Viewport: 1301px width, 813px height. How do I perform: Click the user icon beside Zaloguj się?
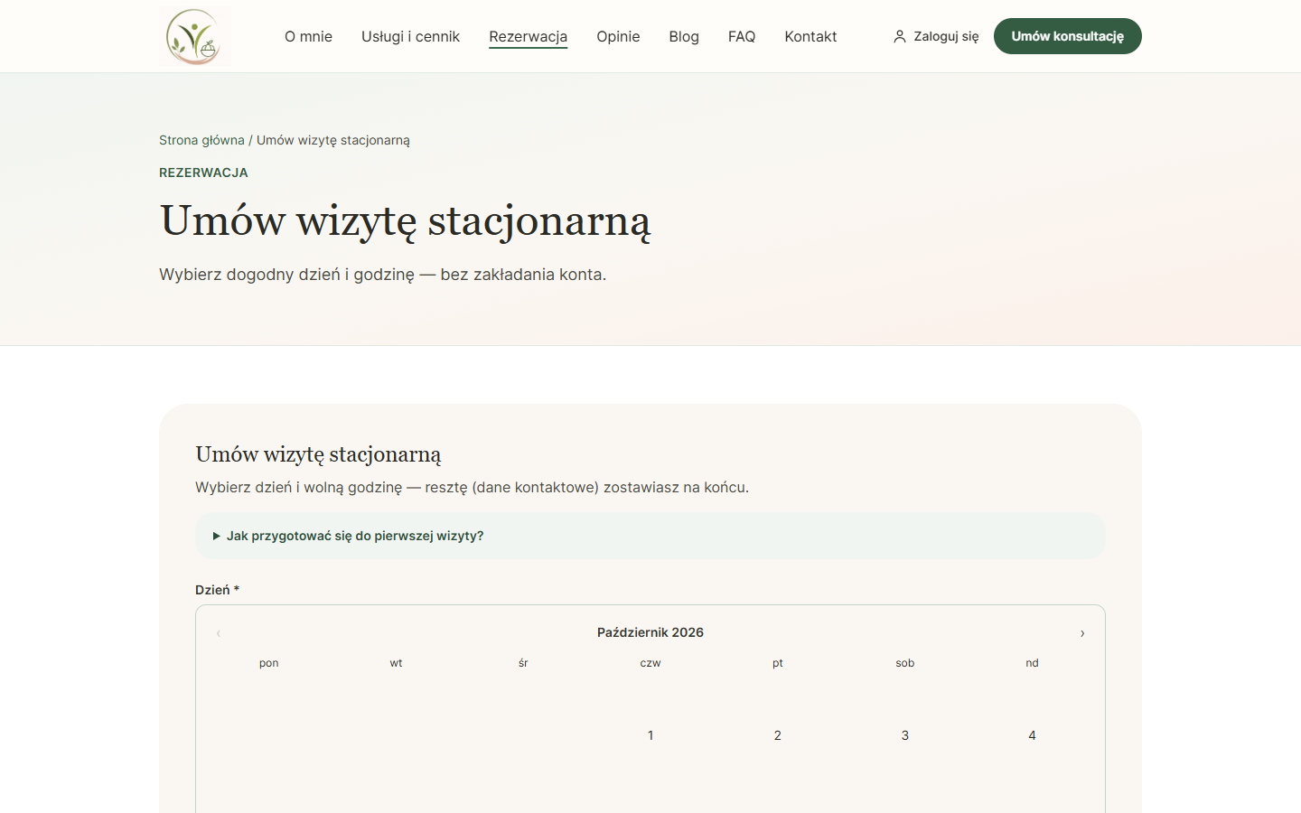click(x=899, y=36)
